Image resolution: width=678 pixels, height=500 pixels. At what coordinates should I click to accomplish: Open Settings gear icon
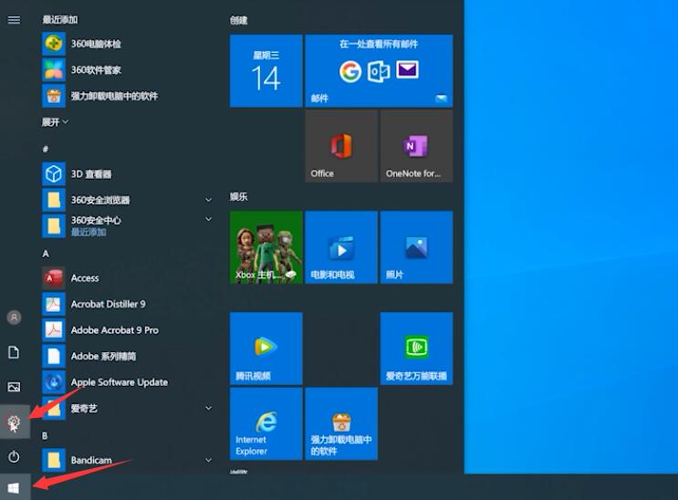(x=14, y=422)
